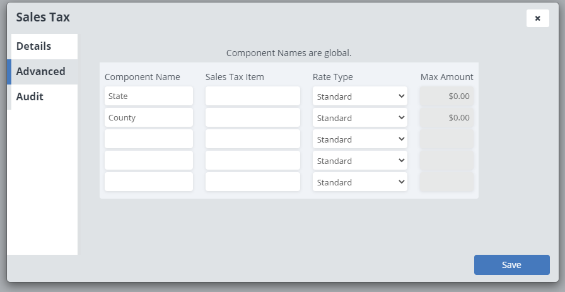The height and width of the screenshot is (292, 565).
Task: Click the third row Sales Tax Item field
Action: pyautogui.click(x=253, y=139)
